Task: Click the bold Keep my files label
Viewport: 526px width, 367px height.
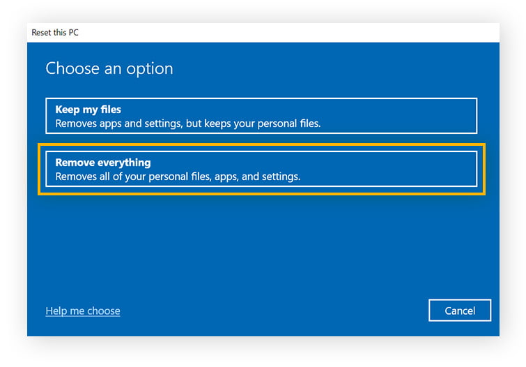Action: tap(88, 110)
